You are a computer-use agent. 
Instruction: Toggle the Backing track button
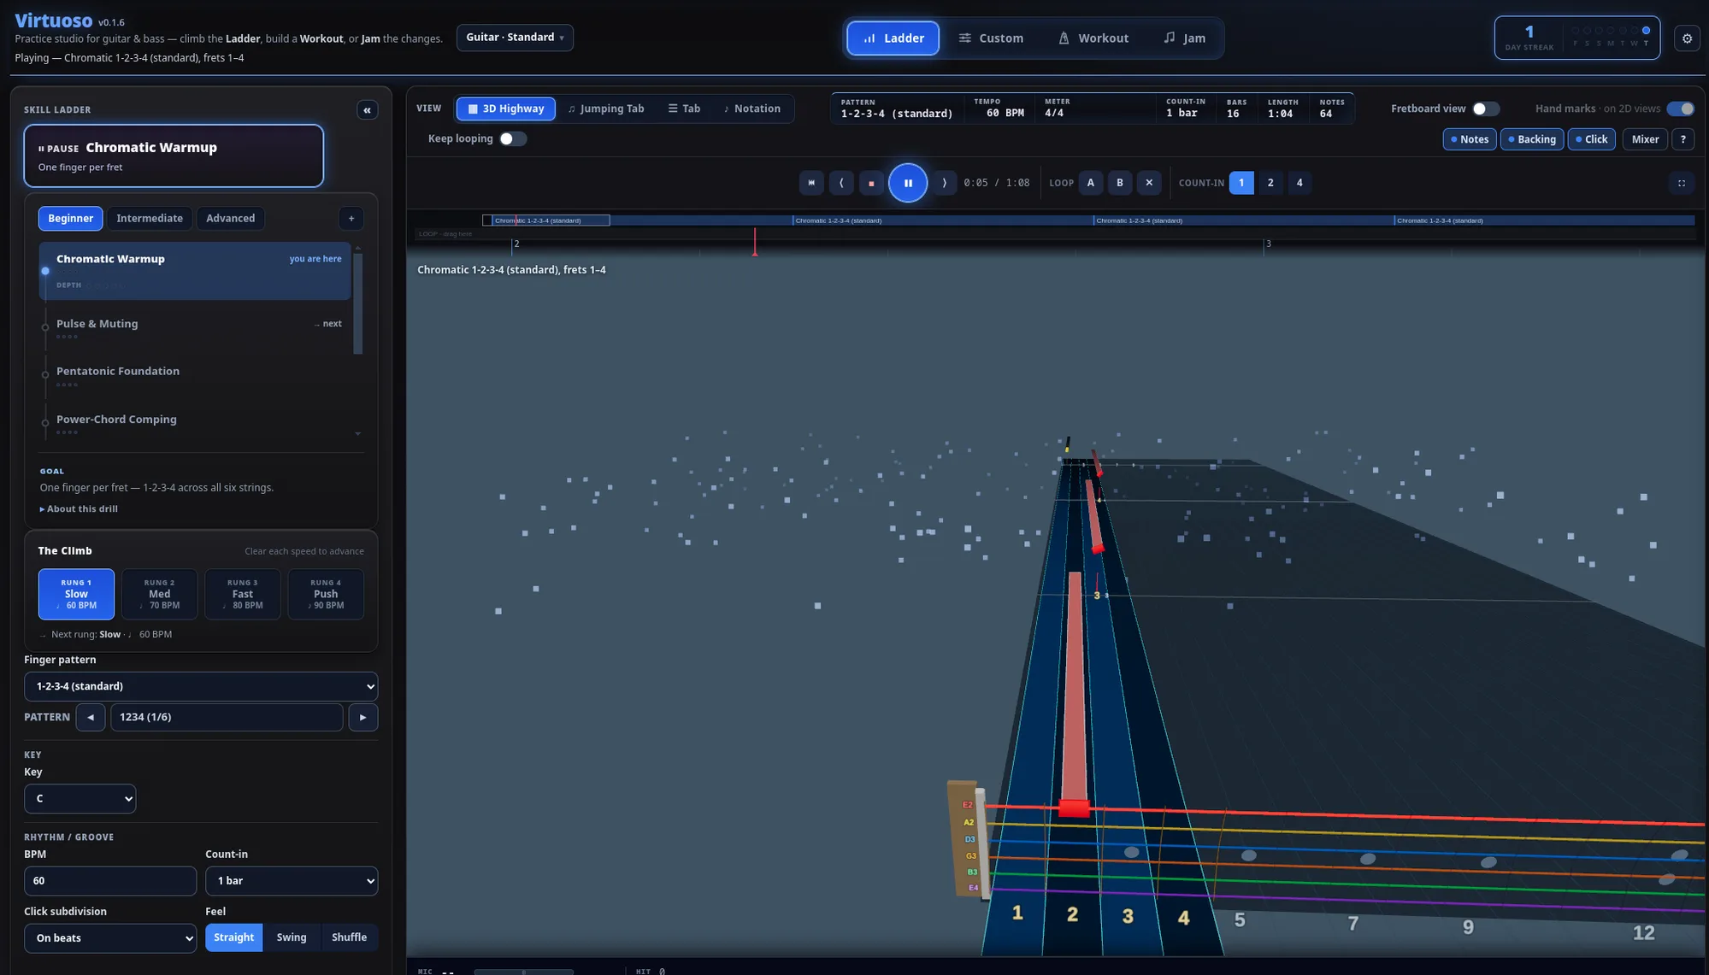point(1532,139)
